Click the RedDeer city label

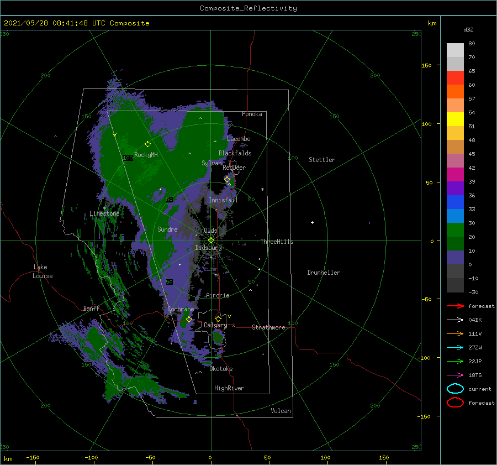click(x=234, y=168)
